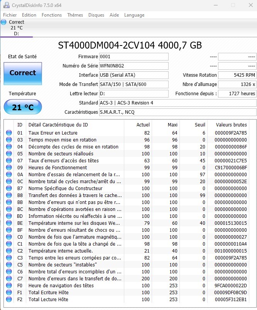Click the Standard field ACS-3 Revision 4
257x310 pixels.
[x=178, y=103]
